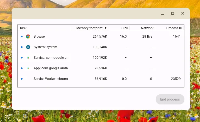Select the System: system task name
Image resolution: width=200 pixels, height=122 pixels.
45,47
